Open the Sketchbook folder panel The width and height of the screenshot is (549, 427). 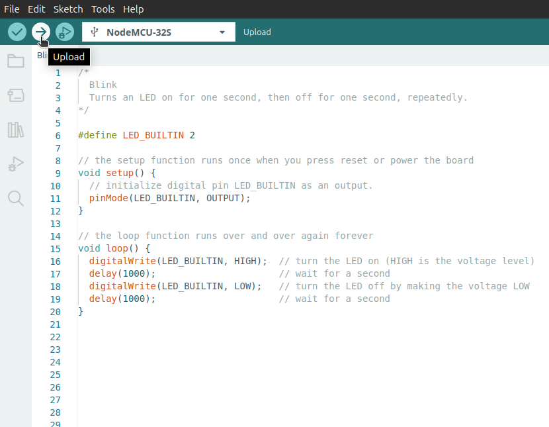coord(16,62)
